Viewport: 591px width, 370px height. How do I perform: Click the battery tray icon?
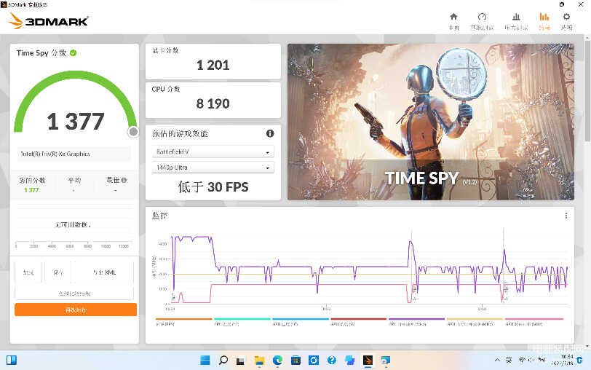point(542,361)
